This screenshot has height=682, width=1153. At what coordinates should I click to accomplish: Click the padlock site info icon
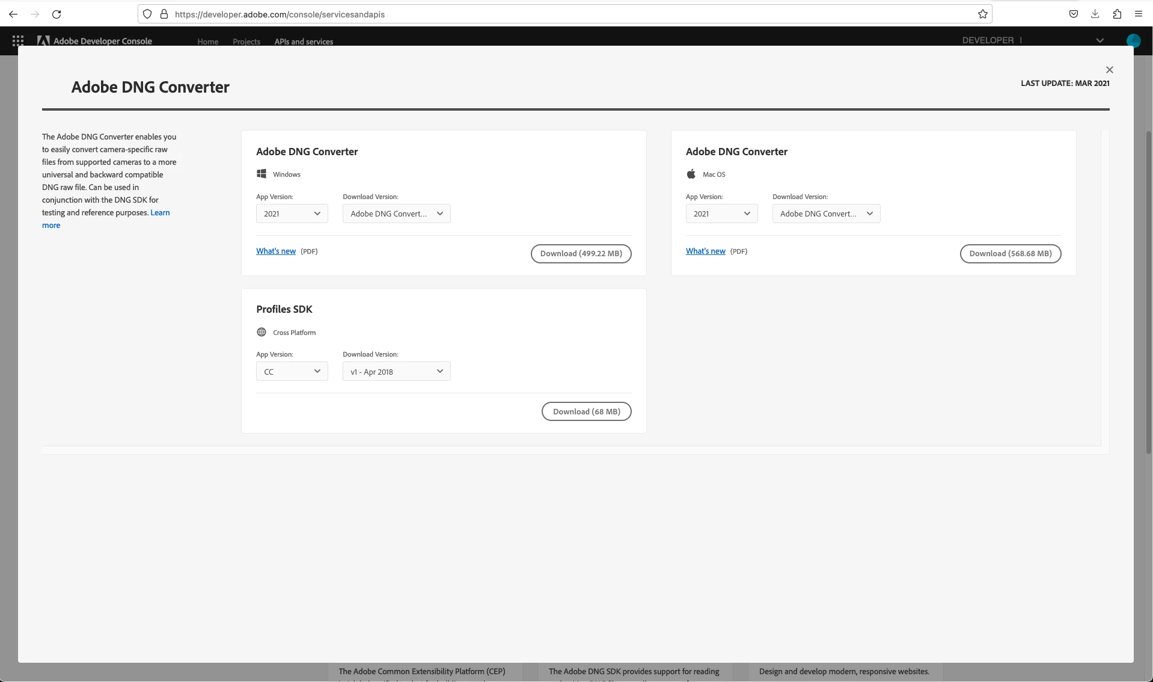pos(164,14)
